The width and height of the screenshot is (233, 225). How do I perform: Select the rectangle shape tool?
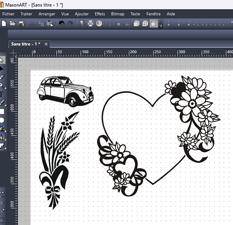tap(2, 112)
